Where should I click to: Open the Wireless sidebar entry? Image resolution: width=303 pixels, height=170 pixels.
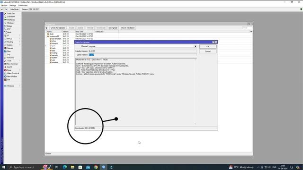[10, 23]
